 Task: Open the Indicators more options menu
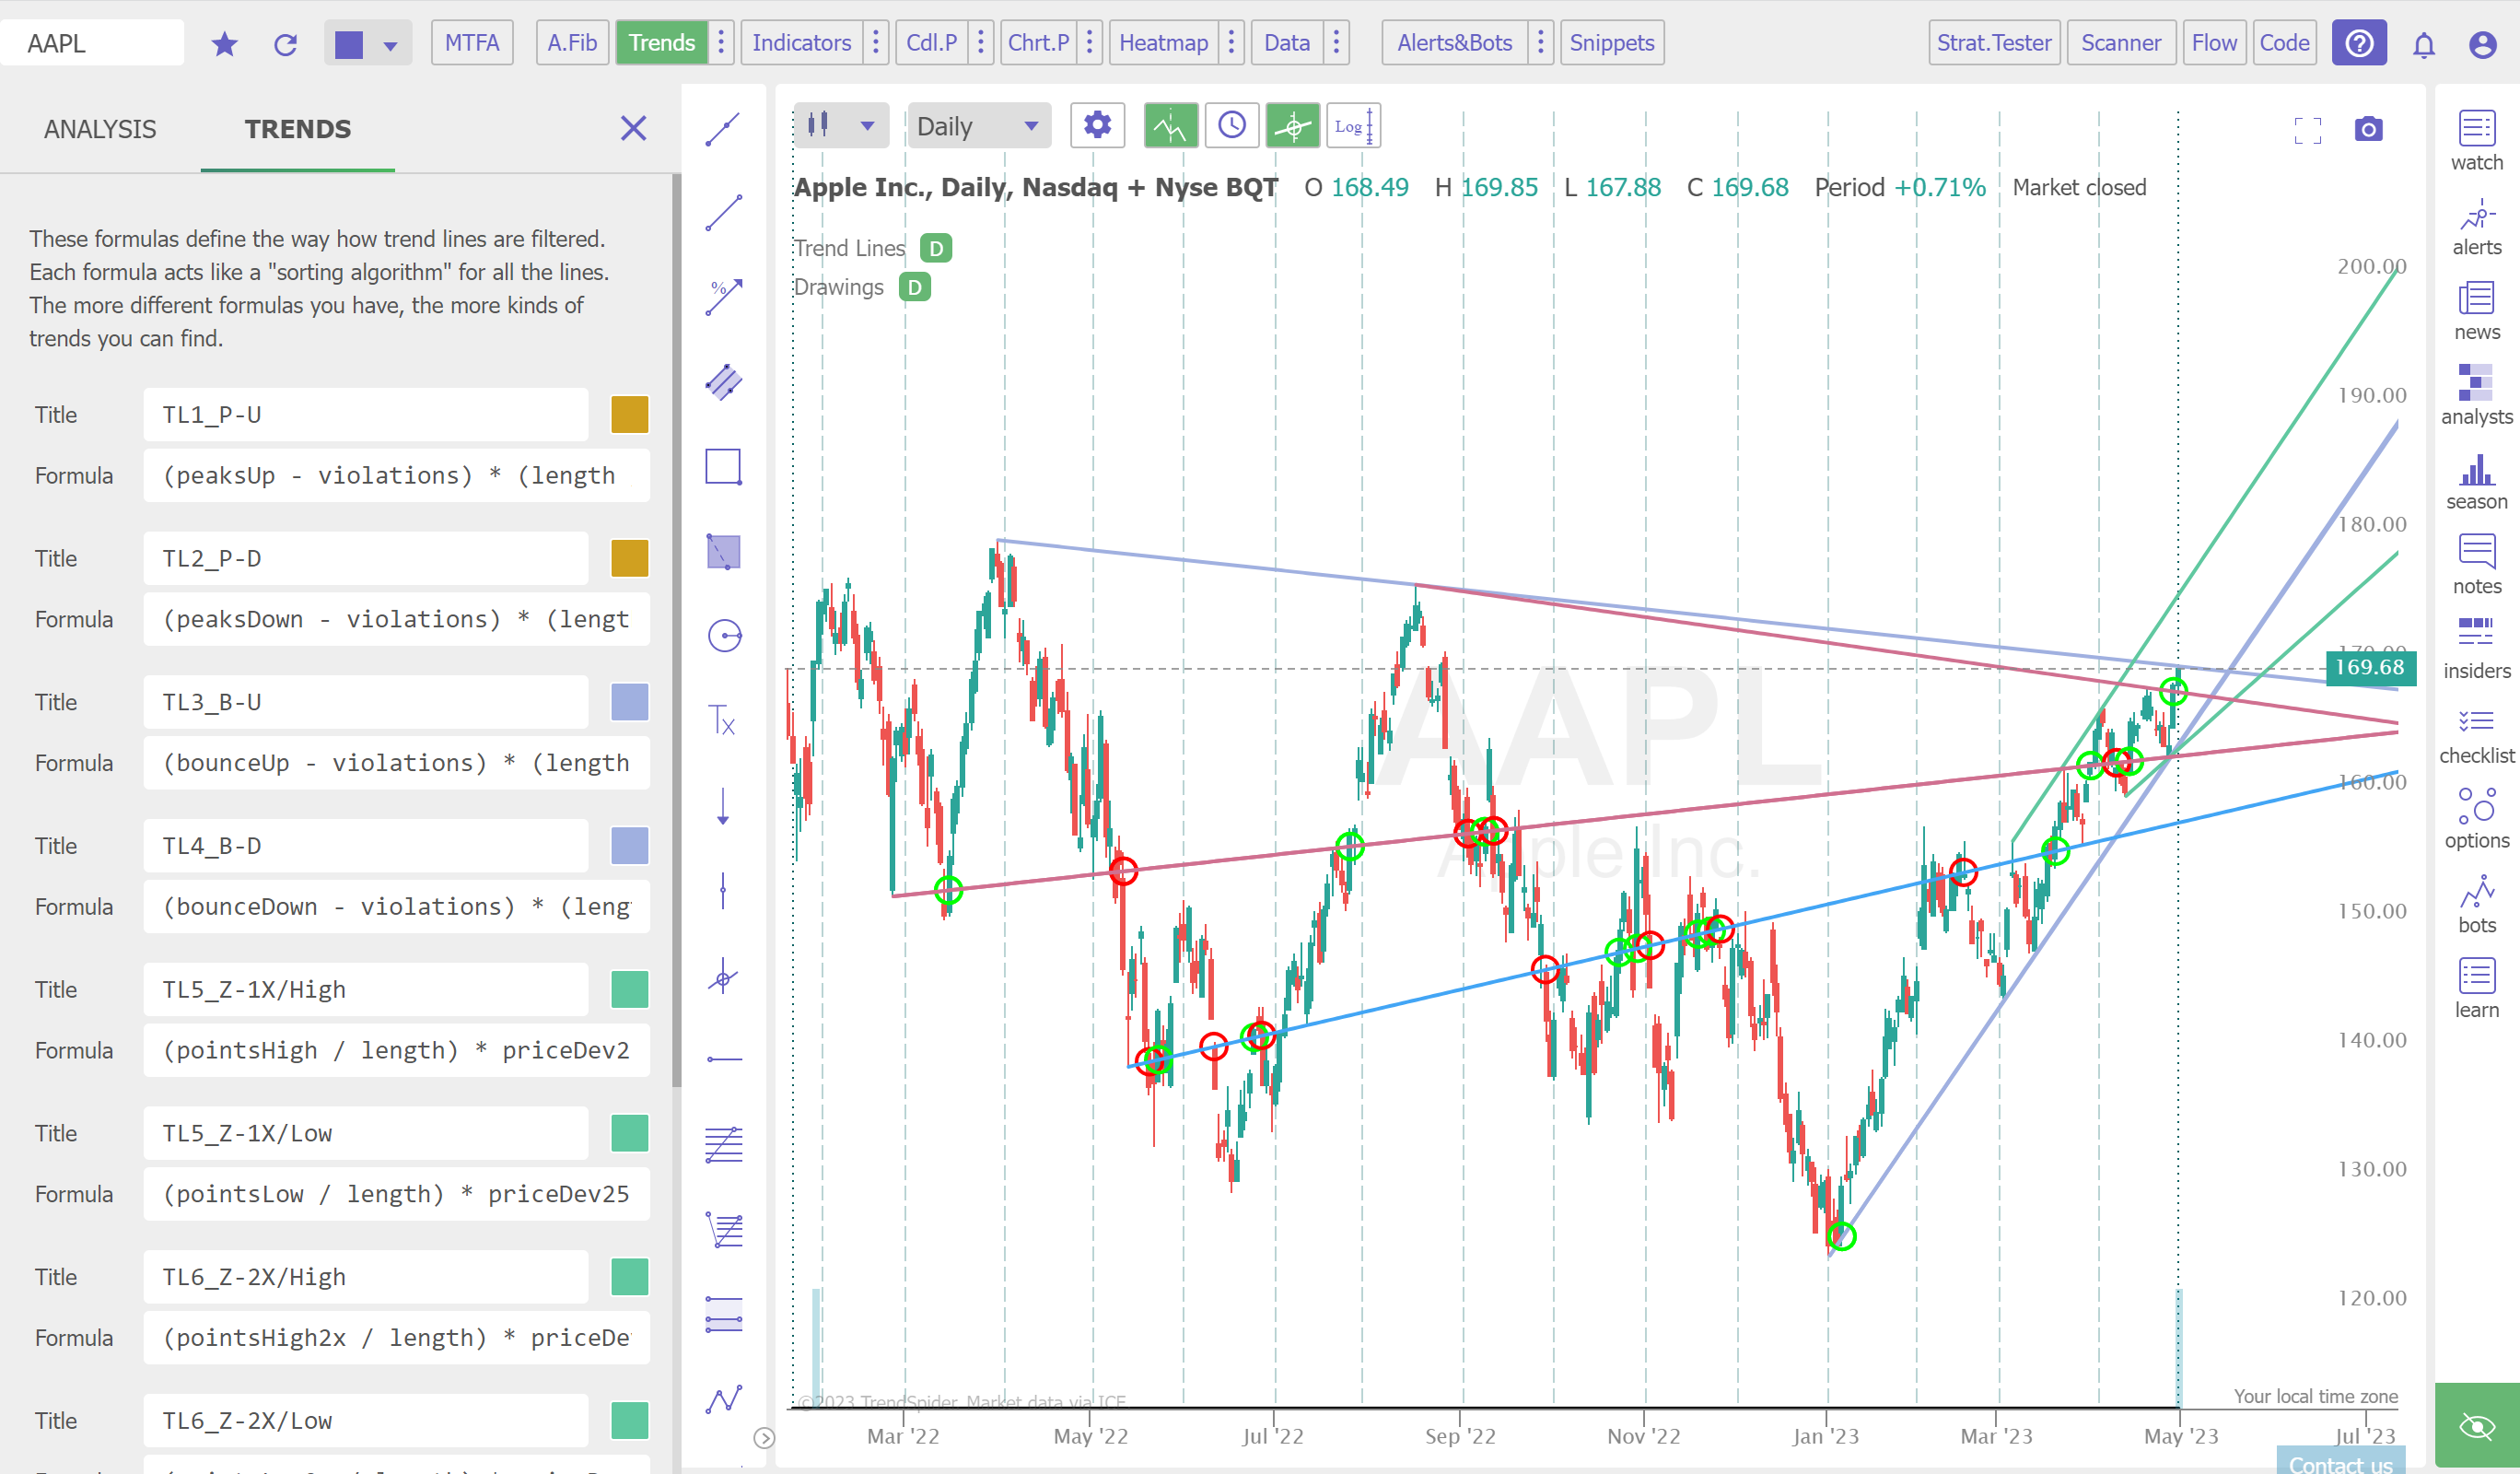(x=875, y=43)
